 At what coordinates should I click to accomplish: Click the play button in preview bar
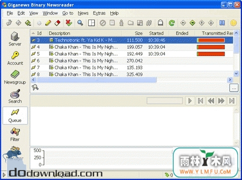(x=190, y=100)
